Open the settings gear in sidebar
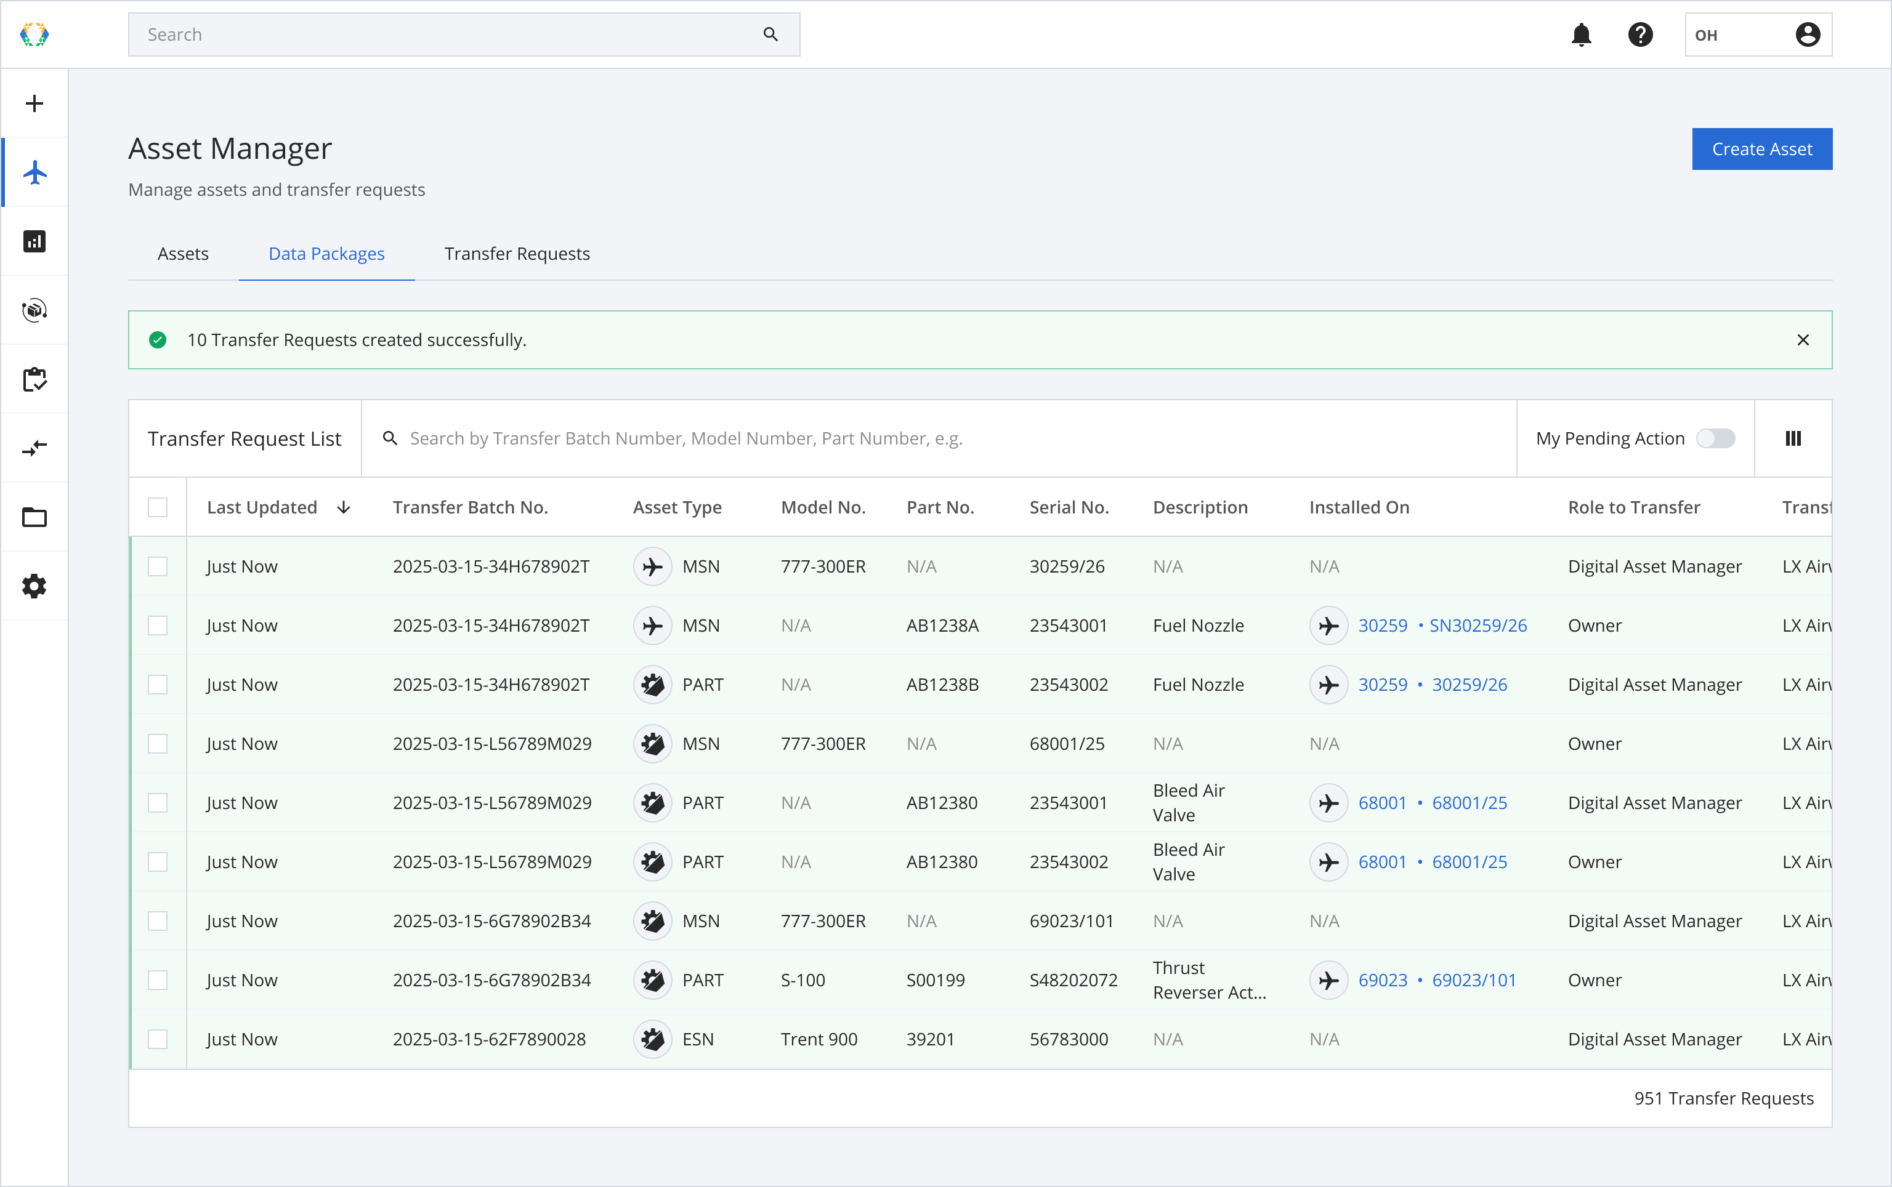This screenshot has width=1892, height=1187. [34, 587]
